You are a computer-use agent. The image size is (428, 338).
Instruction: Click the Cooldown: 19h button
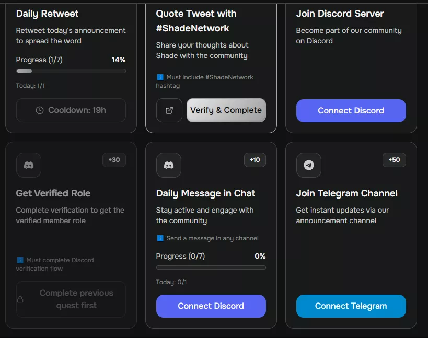tap(71, 110)
